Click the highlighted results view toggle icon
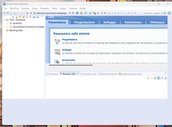Image resolution: width=172 pixels, height=127 pixels. 159,78
